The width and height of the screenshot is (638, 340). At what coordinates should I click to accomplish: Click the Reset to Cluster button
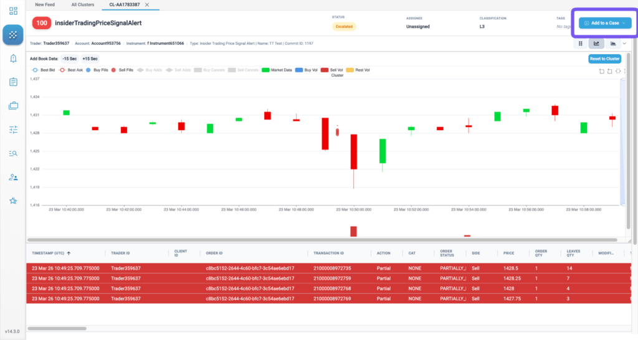coord(604,59)
